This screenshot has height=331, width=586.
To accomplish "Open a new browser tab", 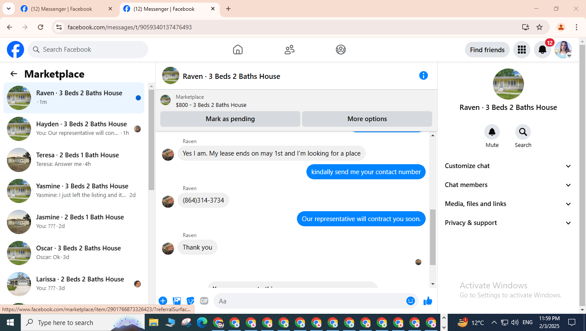I will coord(228,9).
